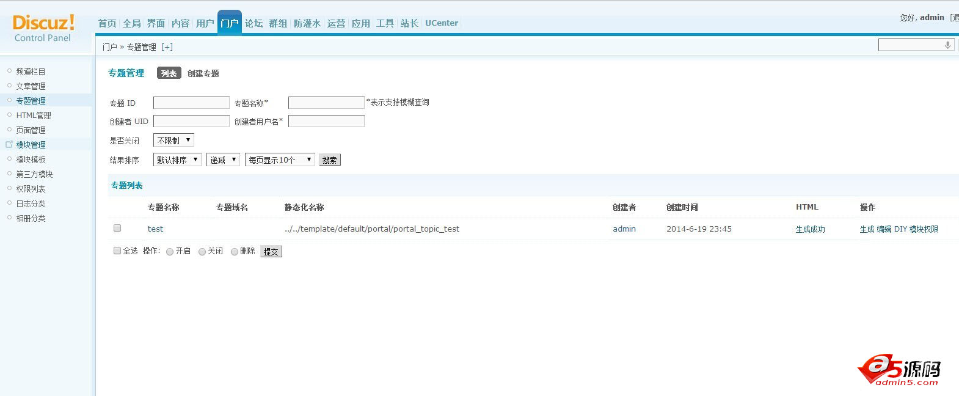The width and height of the screenshot is (959, 396).
Task: Open 文章管理 in the sidebar
Action: click(31, 86)
